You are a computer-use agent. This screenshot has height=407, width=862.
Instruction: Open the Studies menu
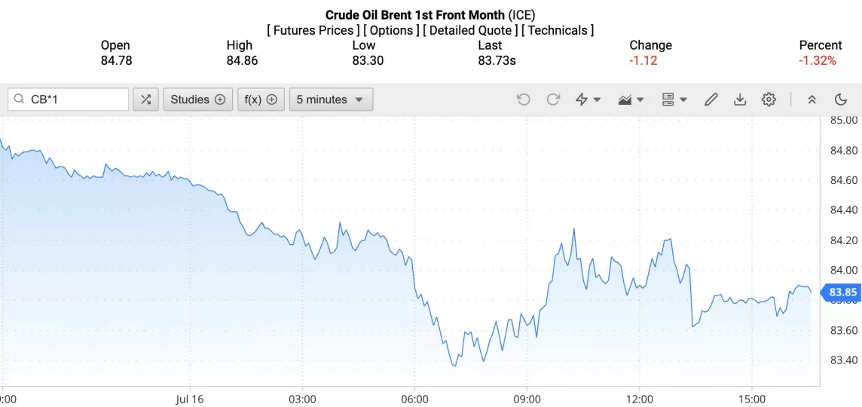pos(197,99)
